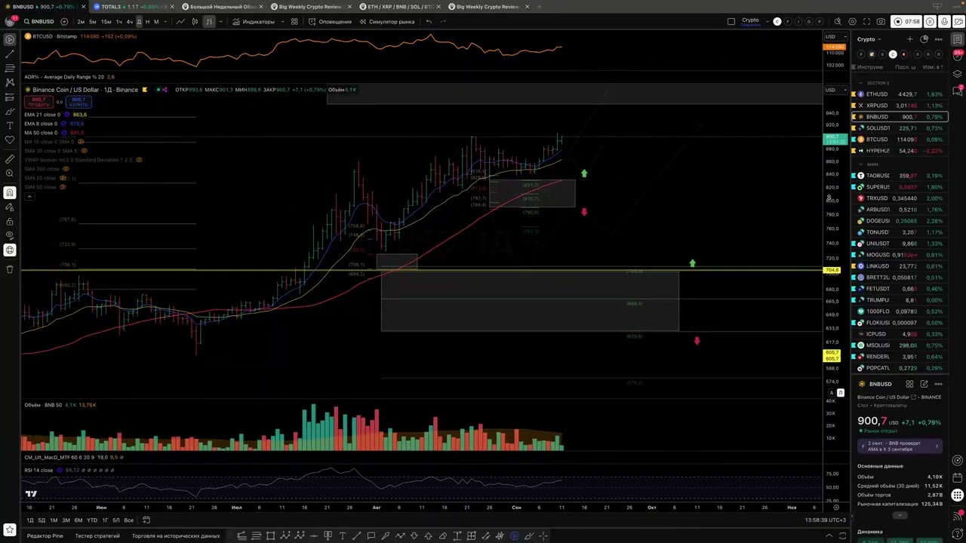Show the hidden SMA 50 indicator

point(63,187)
